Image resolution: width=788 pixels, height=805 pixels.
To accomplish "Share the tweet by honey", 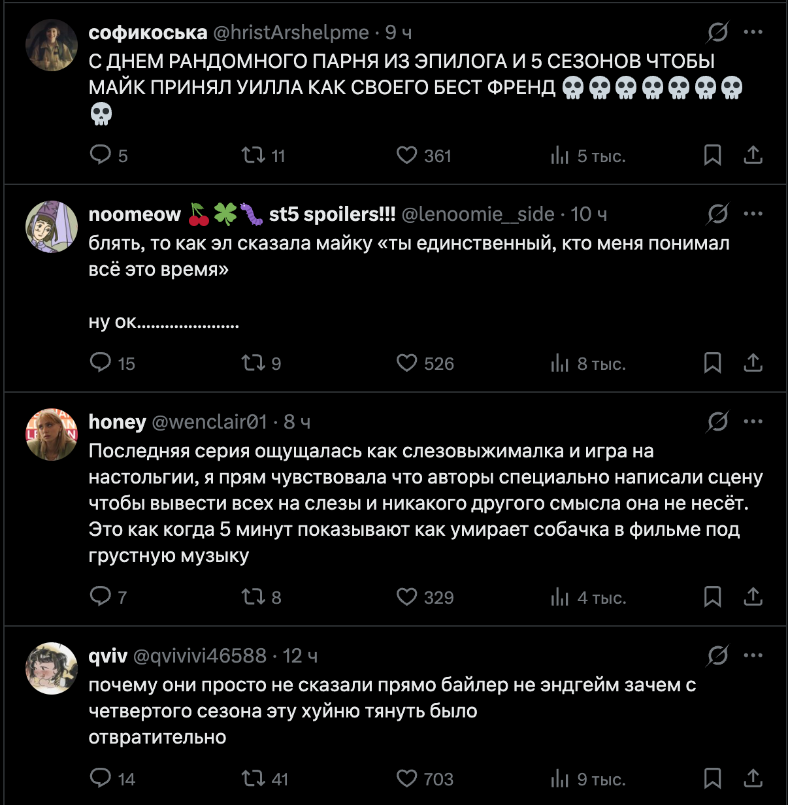I will click(753, 597).
